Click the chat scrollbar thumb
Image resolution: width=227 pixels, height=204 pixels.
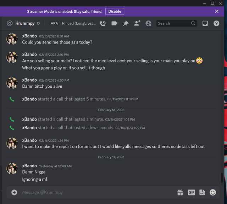pos(222,178)
